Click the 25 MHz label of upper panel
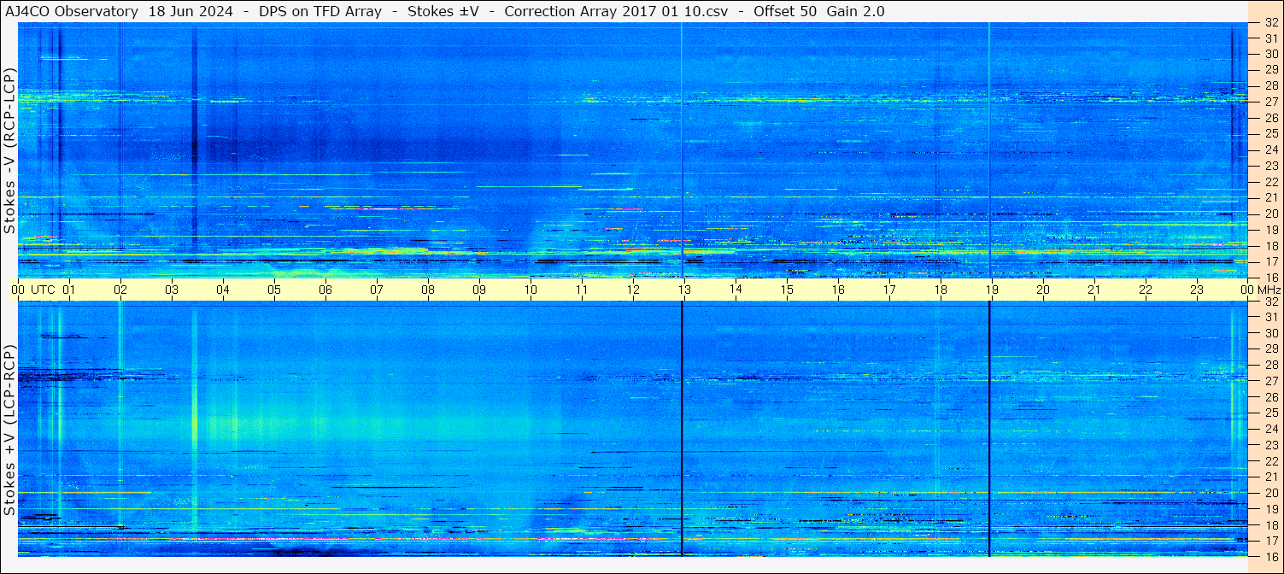Viewport: 1284px width, 574px height. [1270, 133]
